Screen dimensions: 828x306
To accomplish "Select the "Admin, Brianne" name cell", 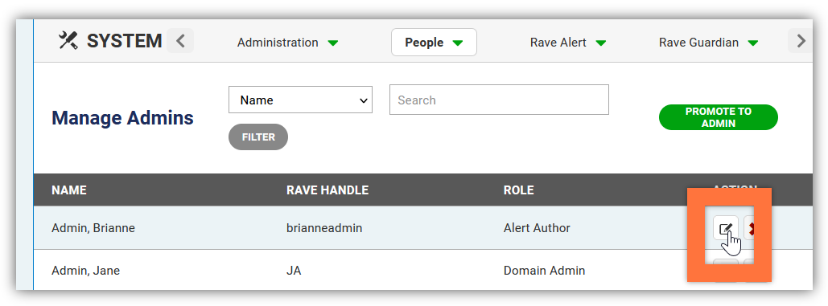I will coord(93,228).
